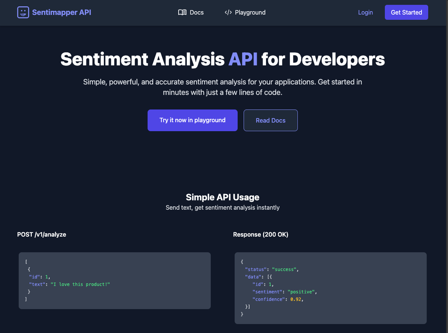Click the Simple API Usage heading
The width and height of the screenshot is (448, 333).
click(223, 197)
